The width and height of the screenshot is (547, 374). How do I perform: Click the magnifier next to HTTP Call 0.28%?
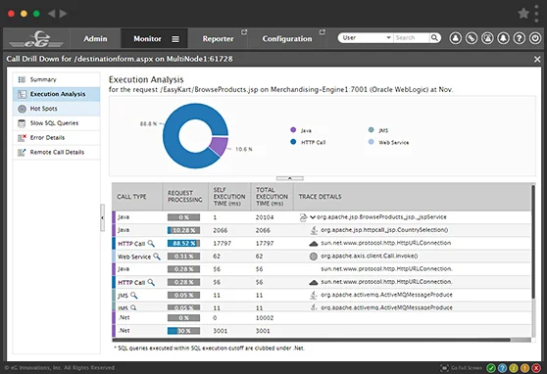tap(151, 282)
